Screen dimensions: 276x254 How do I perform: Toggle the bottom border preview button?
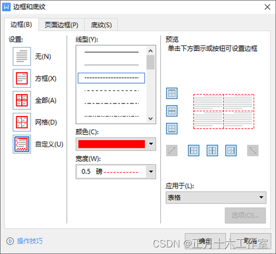pyautogui.click(x=172, y=129)
